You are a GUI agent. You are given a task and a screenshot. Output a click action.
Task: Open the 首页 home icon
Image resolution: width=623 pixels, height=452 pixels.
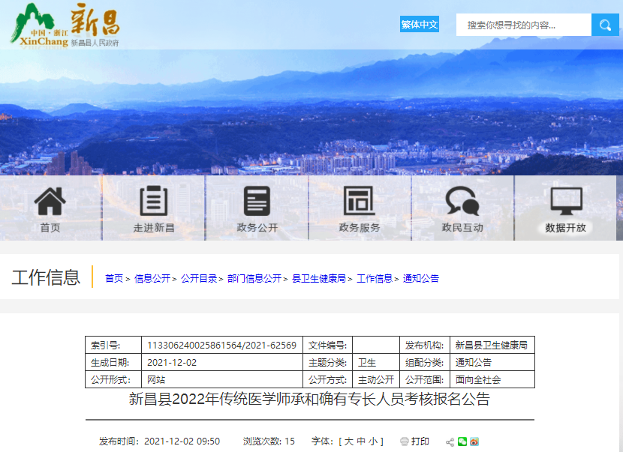tap(50, 201)
